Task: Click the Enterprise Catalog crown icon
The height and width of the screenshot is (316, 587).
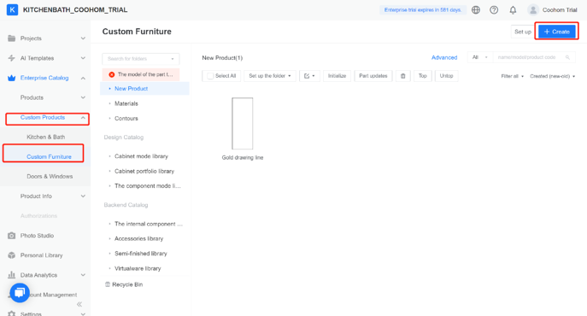Action: point(12,78)
